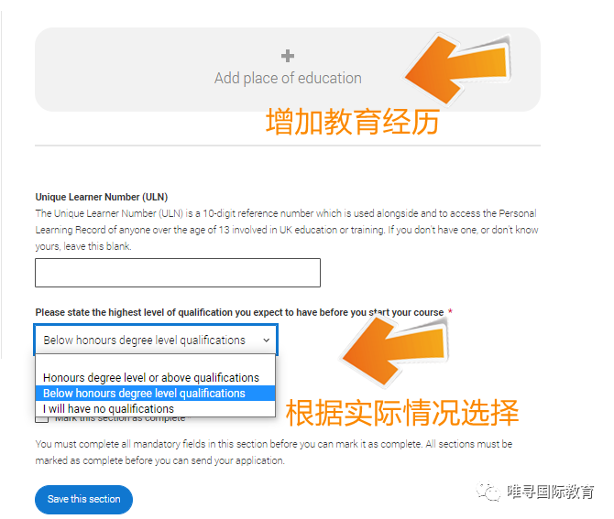Click the orange 增加教育经历 annotation text
The width and height of the screenshot is (614, 519).
pos(353,122)
